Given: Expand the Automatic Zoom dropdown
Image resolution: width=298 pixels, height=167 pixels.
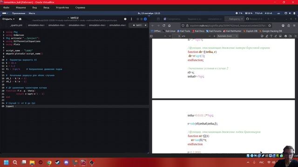Looking at the screenshot, I should point(228,36).
